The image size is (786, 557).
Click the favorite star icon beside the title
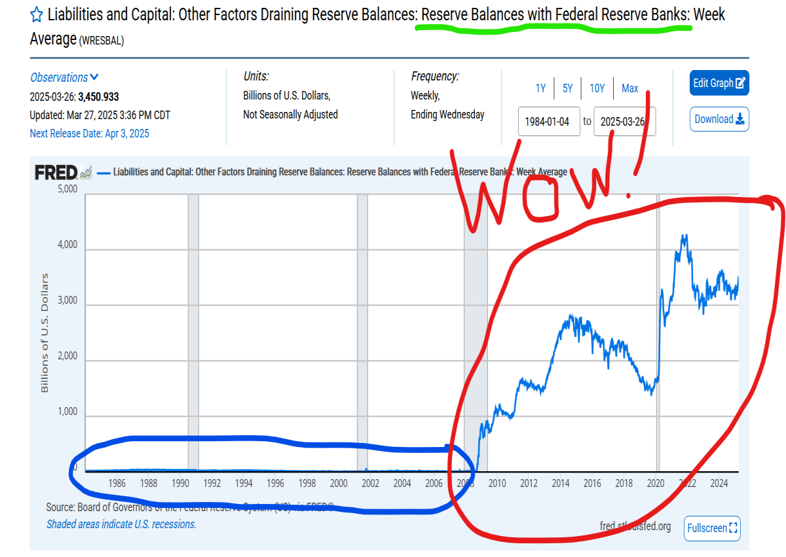pyautogui.click(x=37, y=14)
